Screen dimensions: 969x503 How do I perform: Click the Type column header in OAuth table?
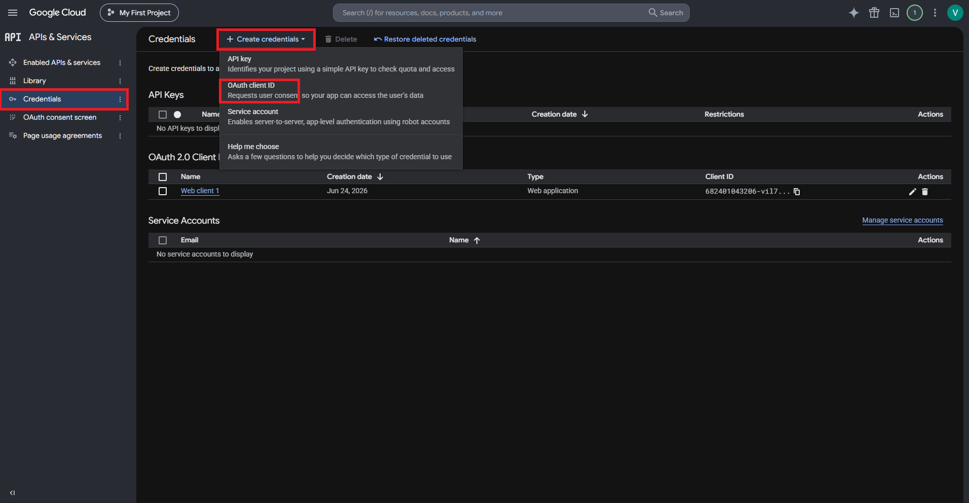pyautogui.click(x=535, y=176)
